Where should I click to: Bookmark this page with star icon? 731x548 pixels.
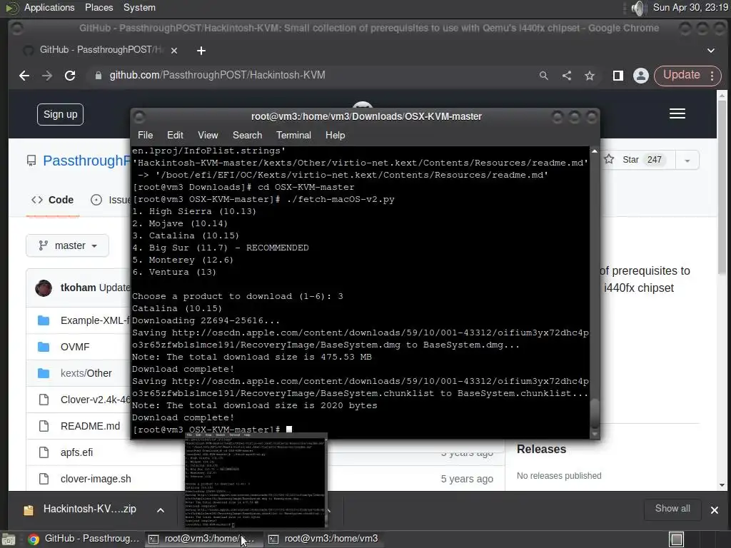pos(590,76)
